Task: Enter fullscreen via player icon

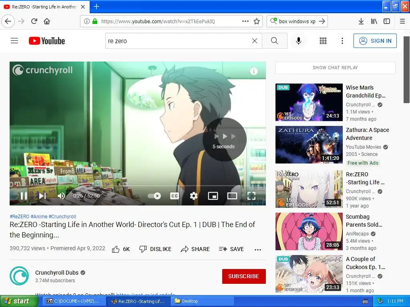Action: pyautogui.click(x=251, y=196)
